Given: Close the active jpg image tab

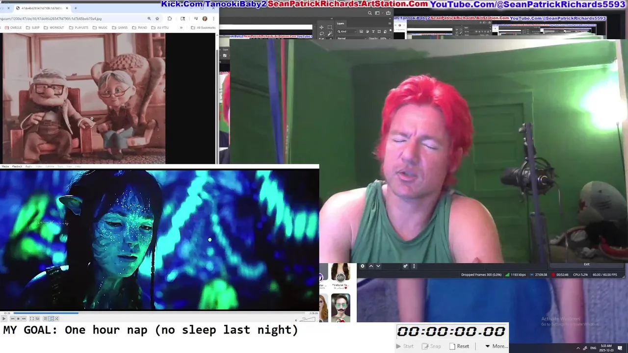Looking at the screenshot, I should point(67,8).
